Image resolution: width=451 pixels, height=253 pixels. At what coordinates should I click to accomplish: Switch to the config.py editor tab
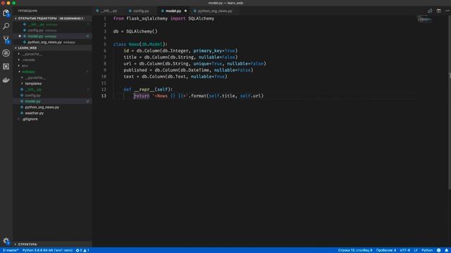pyautogui.click(x=141, y=11)
